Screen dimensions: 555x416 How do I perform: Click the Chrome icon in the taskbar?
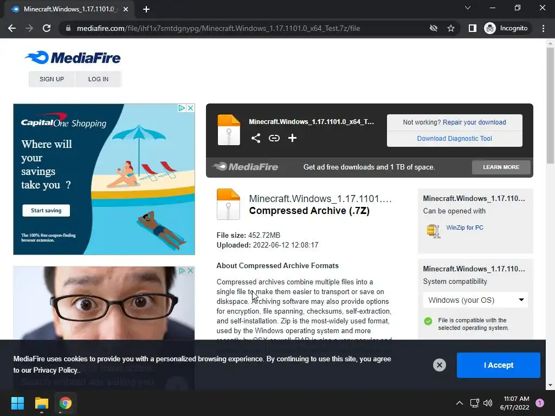pyautogui.click(x=66, y=403)
